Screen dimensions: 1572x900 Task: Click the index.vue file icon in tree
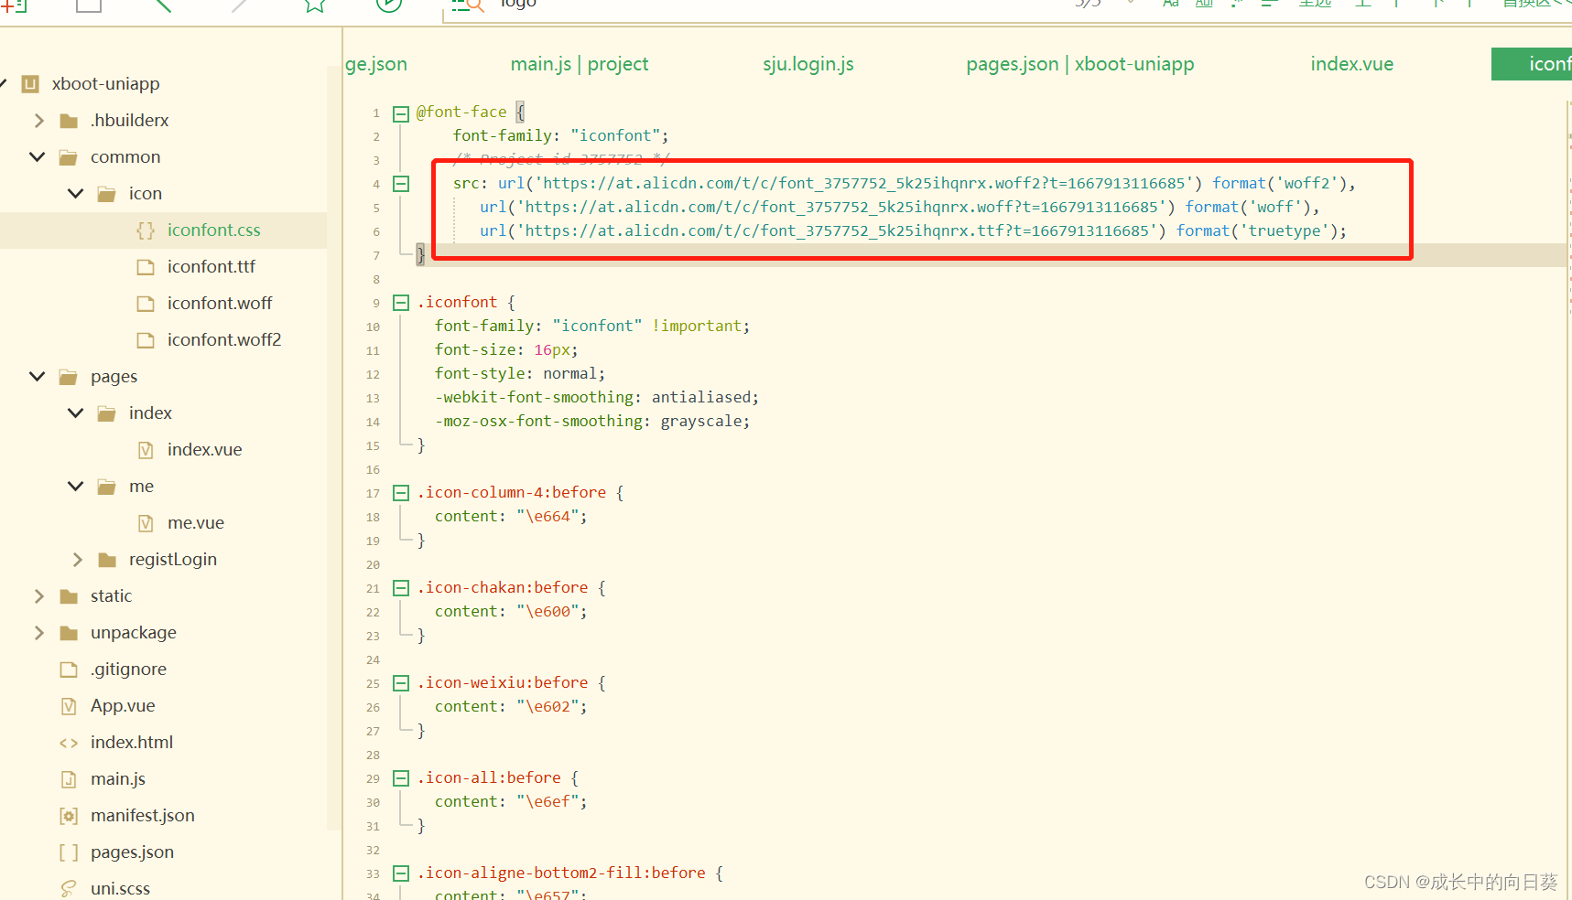[146, 450]
